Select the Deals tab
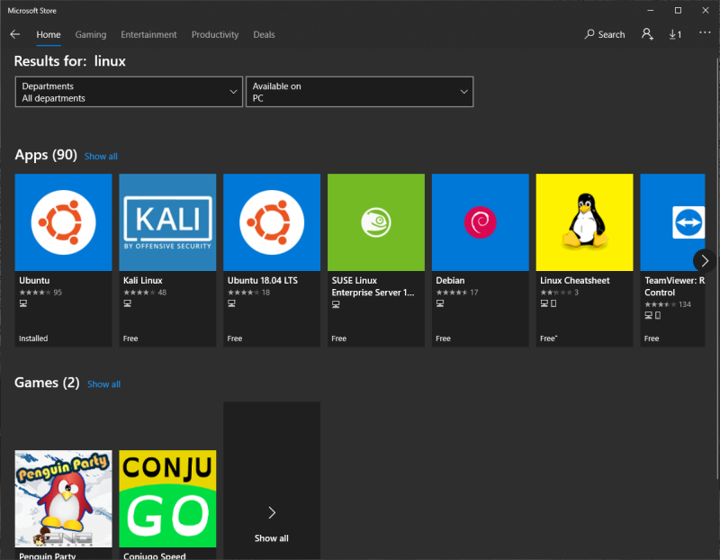The image size is (720, 560). click(x=264, y=34)
